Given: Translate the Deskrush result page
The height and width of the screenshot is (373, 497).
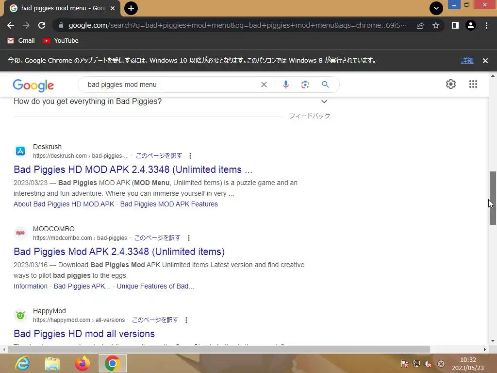Looking at the screenshot, I should tap(159, 156).
